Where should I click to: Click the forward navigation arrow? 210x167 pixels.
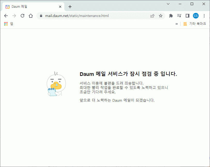(14, 16)
